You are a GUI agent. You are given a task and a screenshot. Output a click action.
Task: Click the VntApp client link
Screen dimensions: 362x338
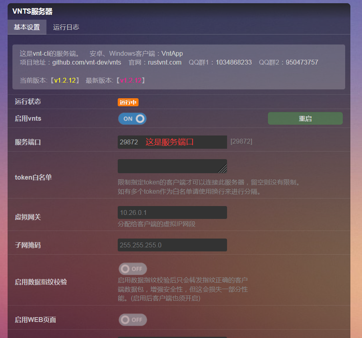[172, 54]
